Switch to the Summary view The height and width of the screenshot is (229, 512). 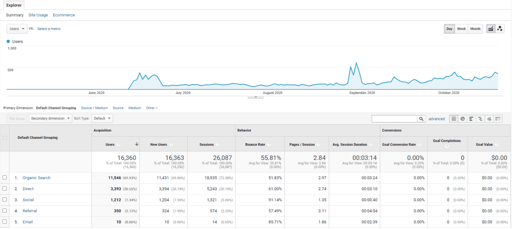[x=15, y=15]
